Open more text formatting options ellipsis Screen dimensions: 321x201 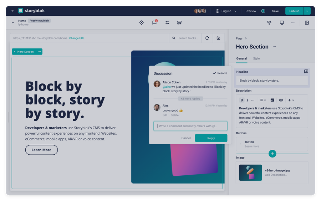point(253,100)
